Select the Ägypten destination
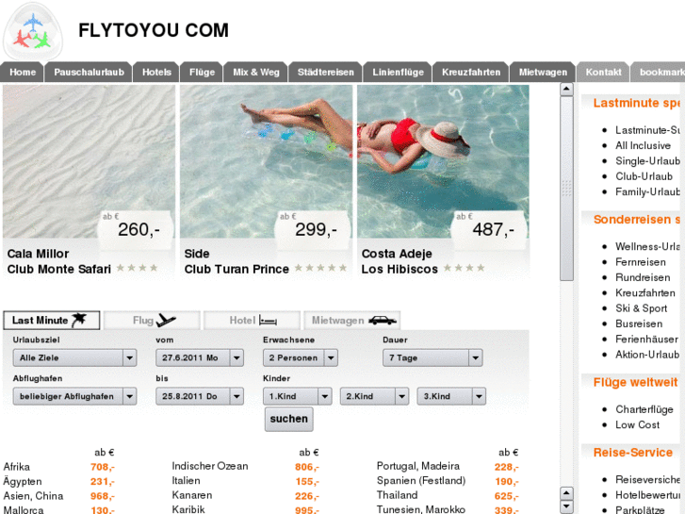685x514 pixels. click(x=23, y=481)
